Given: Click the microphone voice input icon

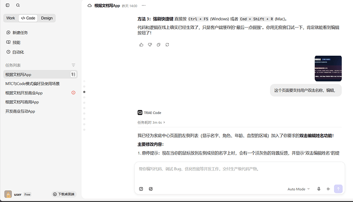Looking at the screenshot, I should 319,189.
